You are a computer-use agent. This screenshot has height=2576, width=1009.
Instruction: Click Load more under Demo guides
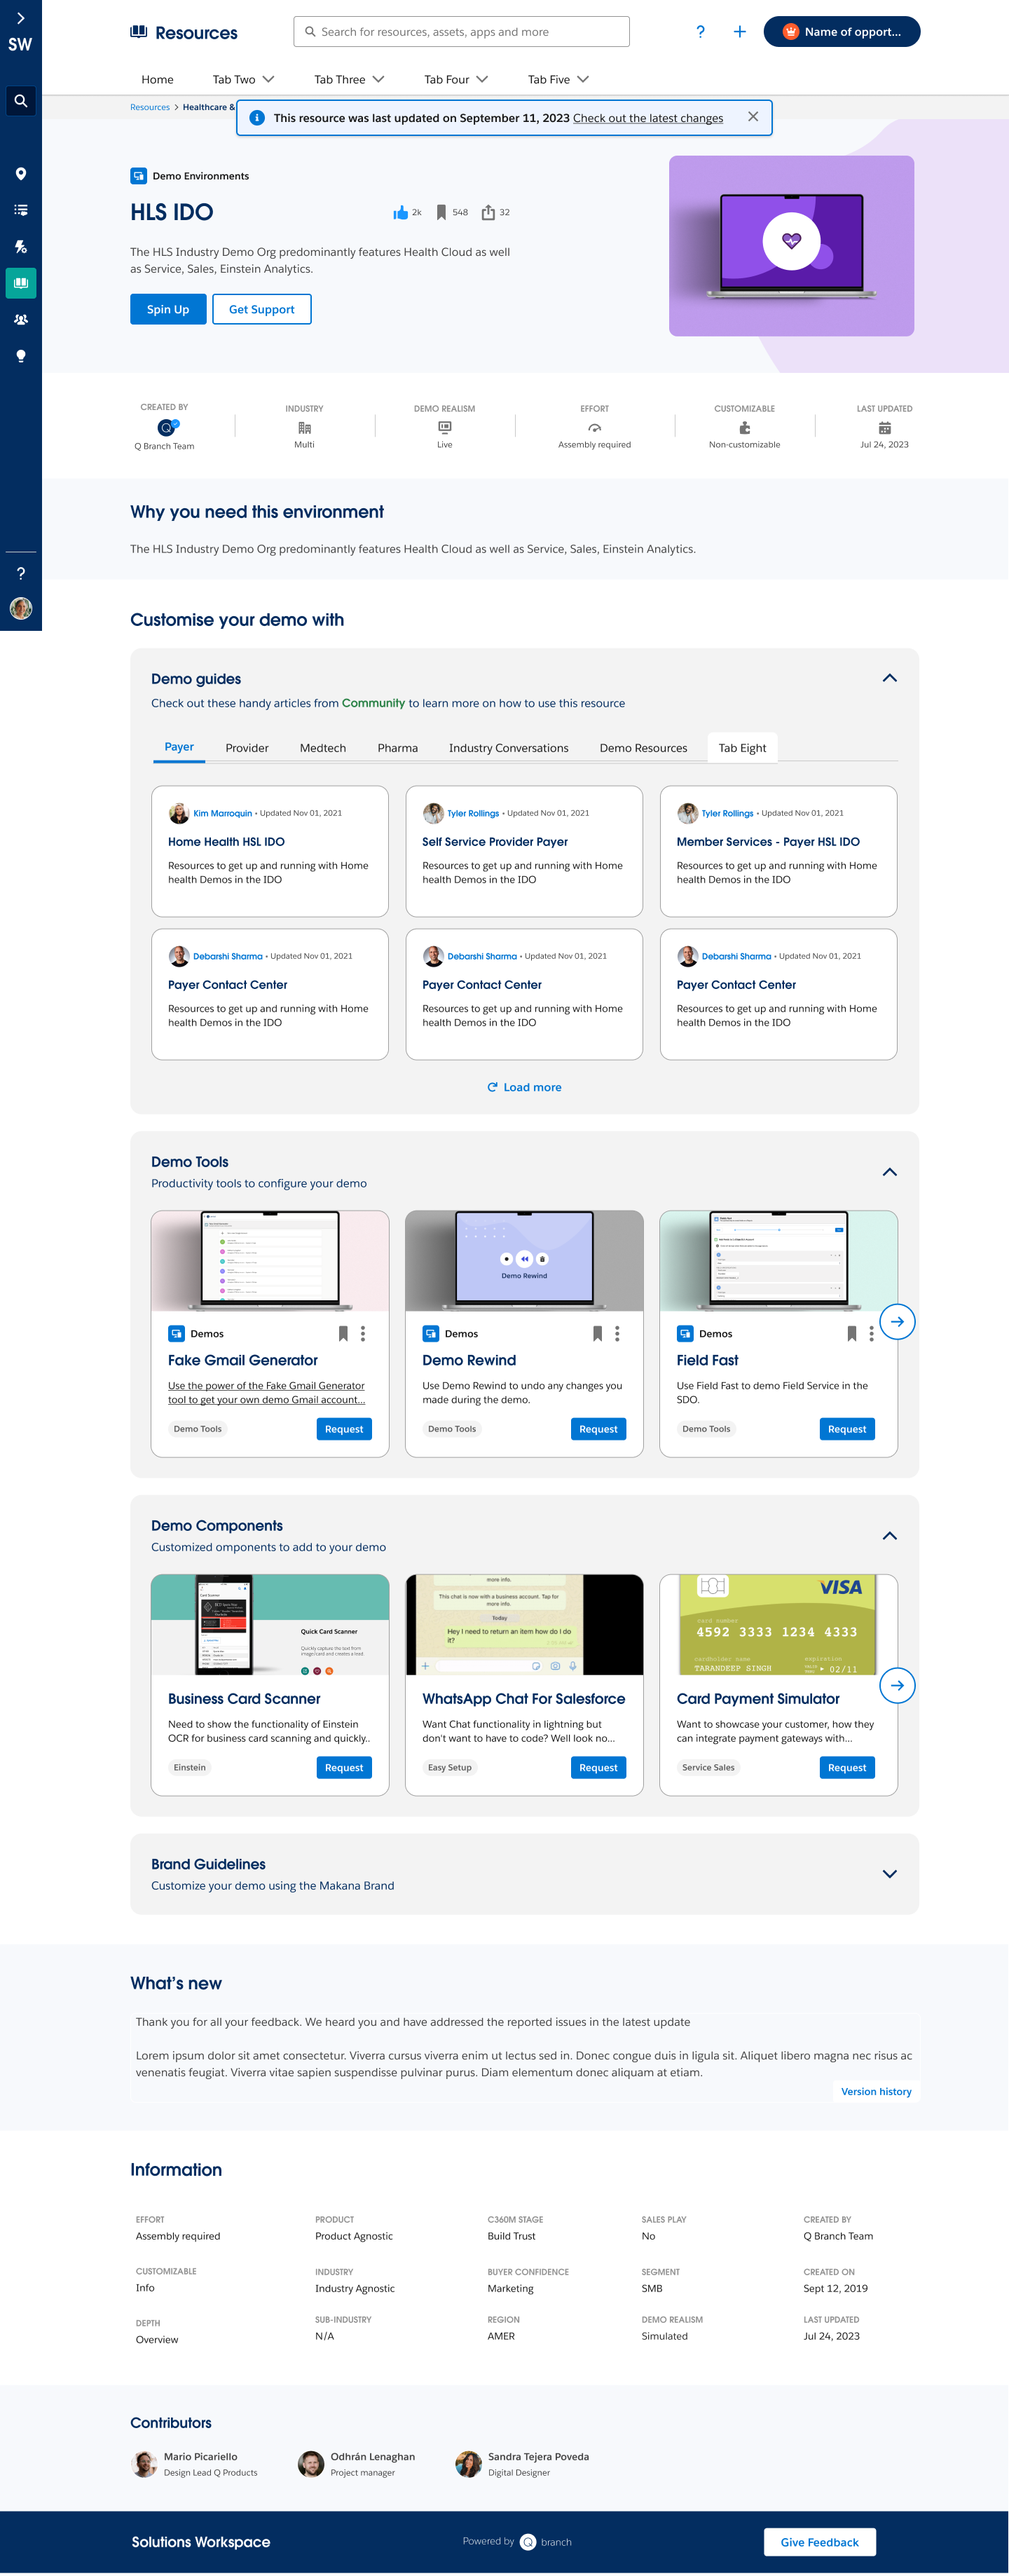[524, 1087]
